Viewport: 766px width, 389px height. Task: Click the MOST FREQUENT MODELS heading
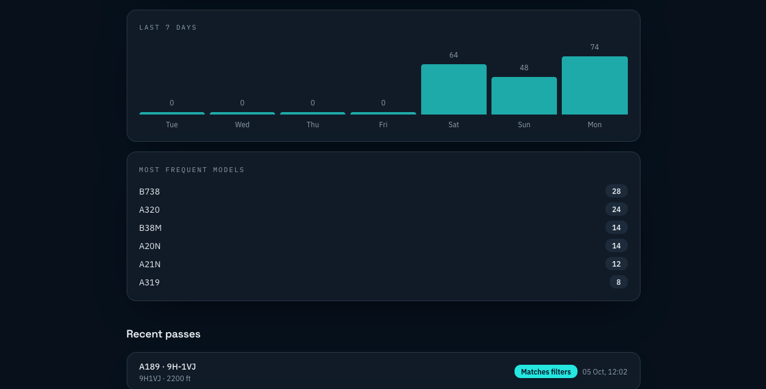coord(192,170)
